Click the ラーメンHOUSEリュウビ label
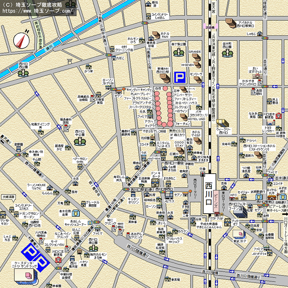This screenshot has width=288, height=288. 36,186
